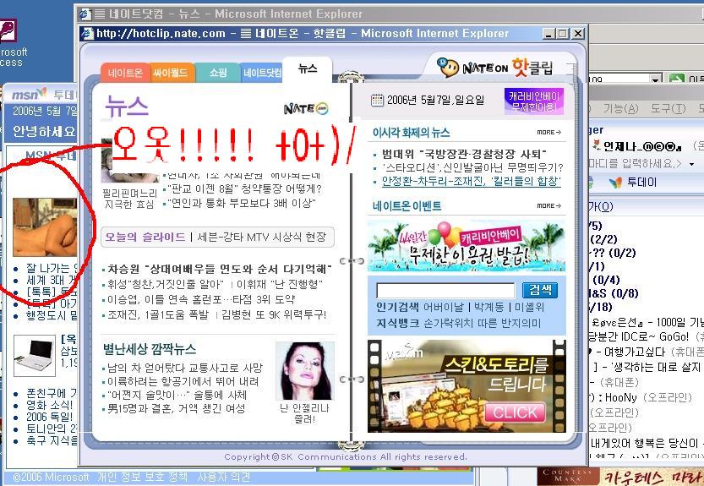Switch to the 싸이월드 tab
704x486 pixels.
coord(172,73)
